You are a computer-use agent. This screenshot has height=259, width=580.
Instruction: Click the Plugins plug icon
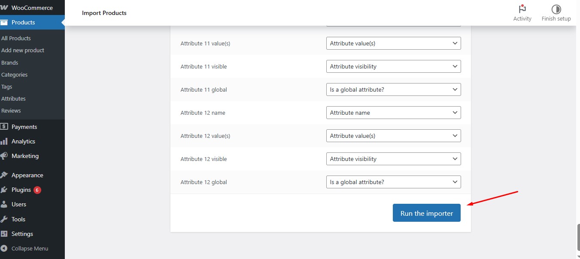click(x=4, y=190)
